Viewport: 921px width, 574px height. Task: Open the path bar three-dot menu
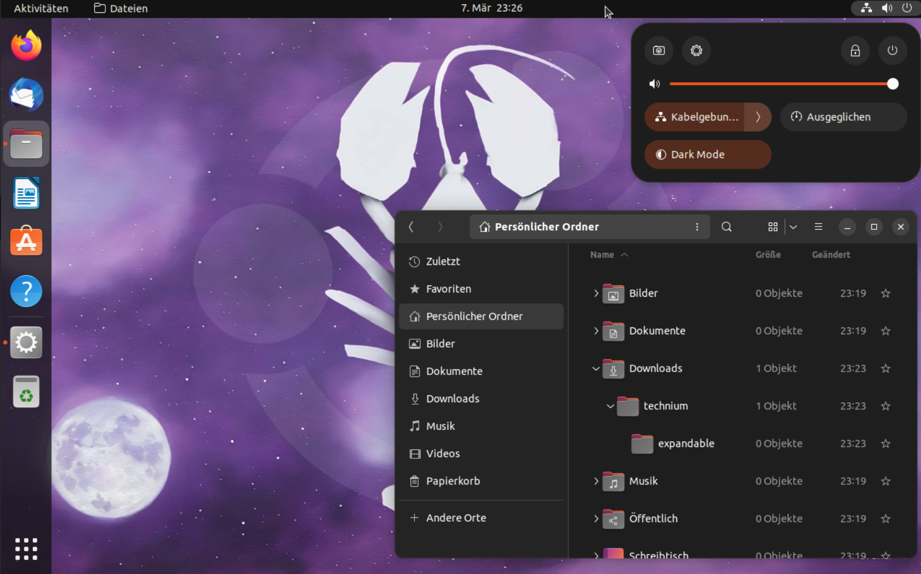click(x=697, y=226)
